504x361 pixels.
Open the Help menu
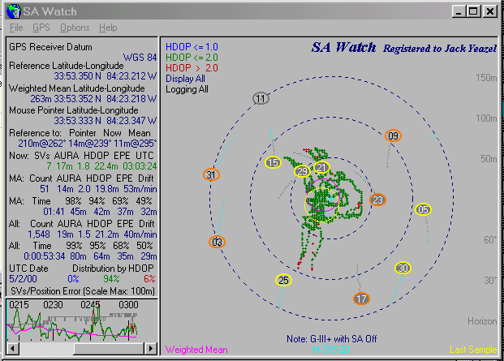tap(108, 28)
